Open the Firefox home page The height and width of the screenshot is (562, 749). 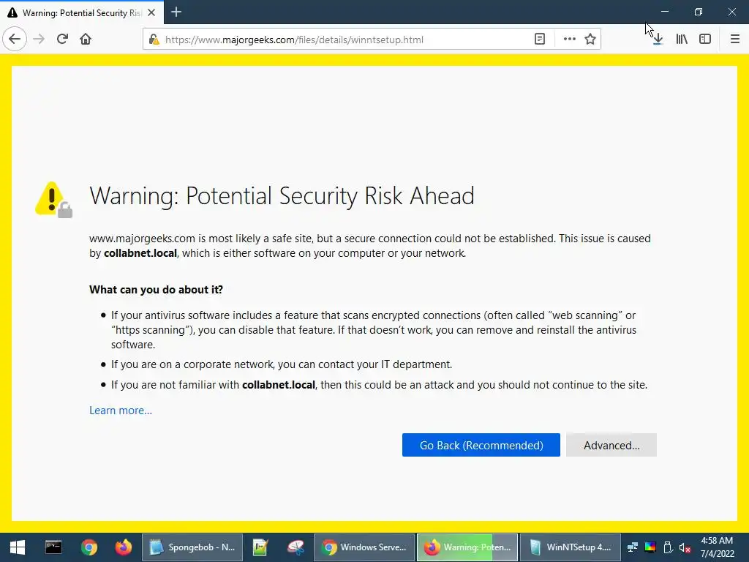click(86, 39)
